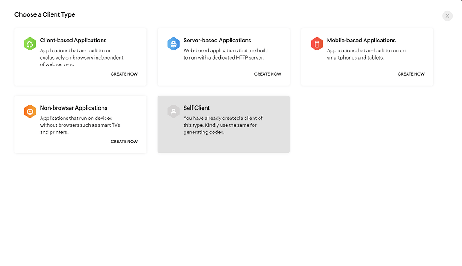Click the Self Client heading
462x266 pixels.
point(197,108)
